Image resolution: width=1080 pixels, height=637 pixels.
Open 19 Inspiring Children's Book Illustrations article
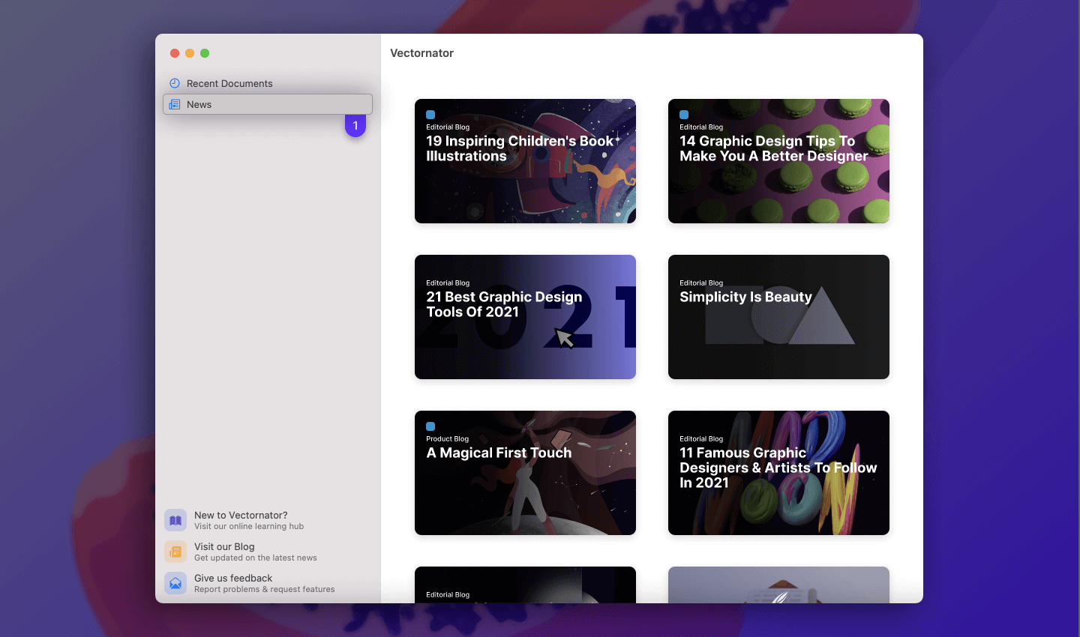click(525, 161)
